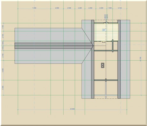The height and width of the screenshot is (126, 147).
Task: Select the left dark gray wall of building
Action: tap(93, 59)
